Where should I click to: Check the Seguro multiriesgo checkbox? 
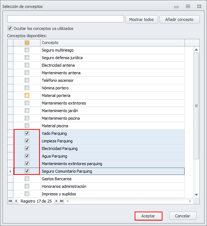click(x=27, y=50)
